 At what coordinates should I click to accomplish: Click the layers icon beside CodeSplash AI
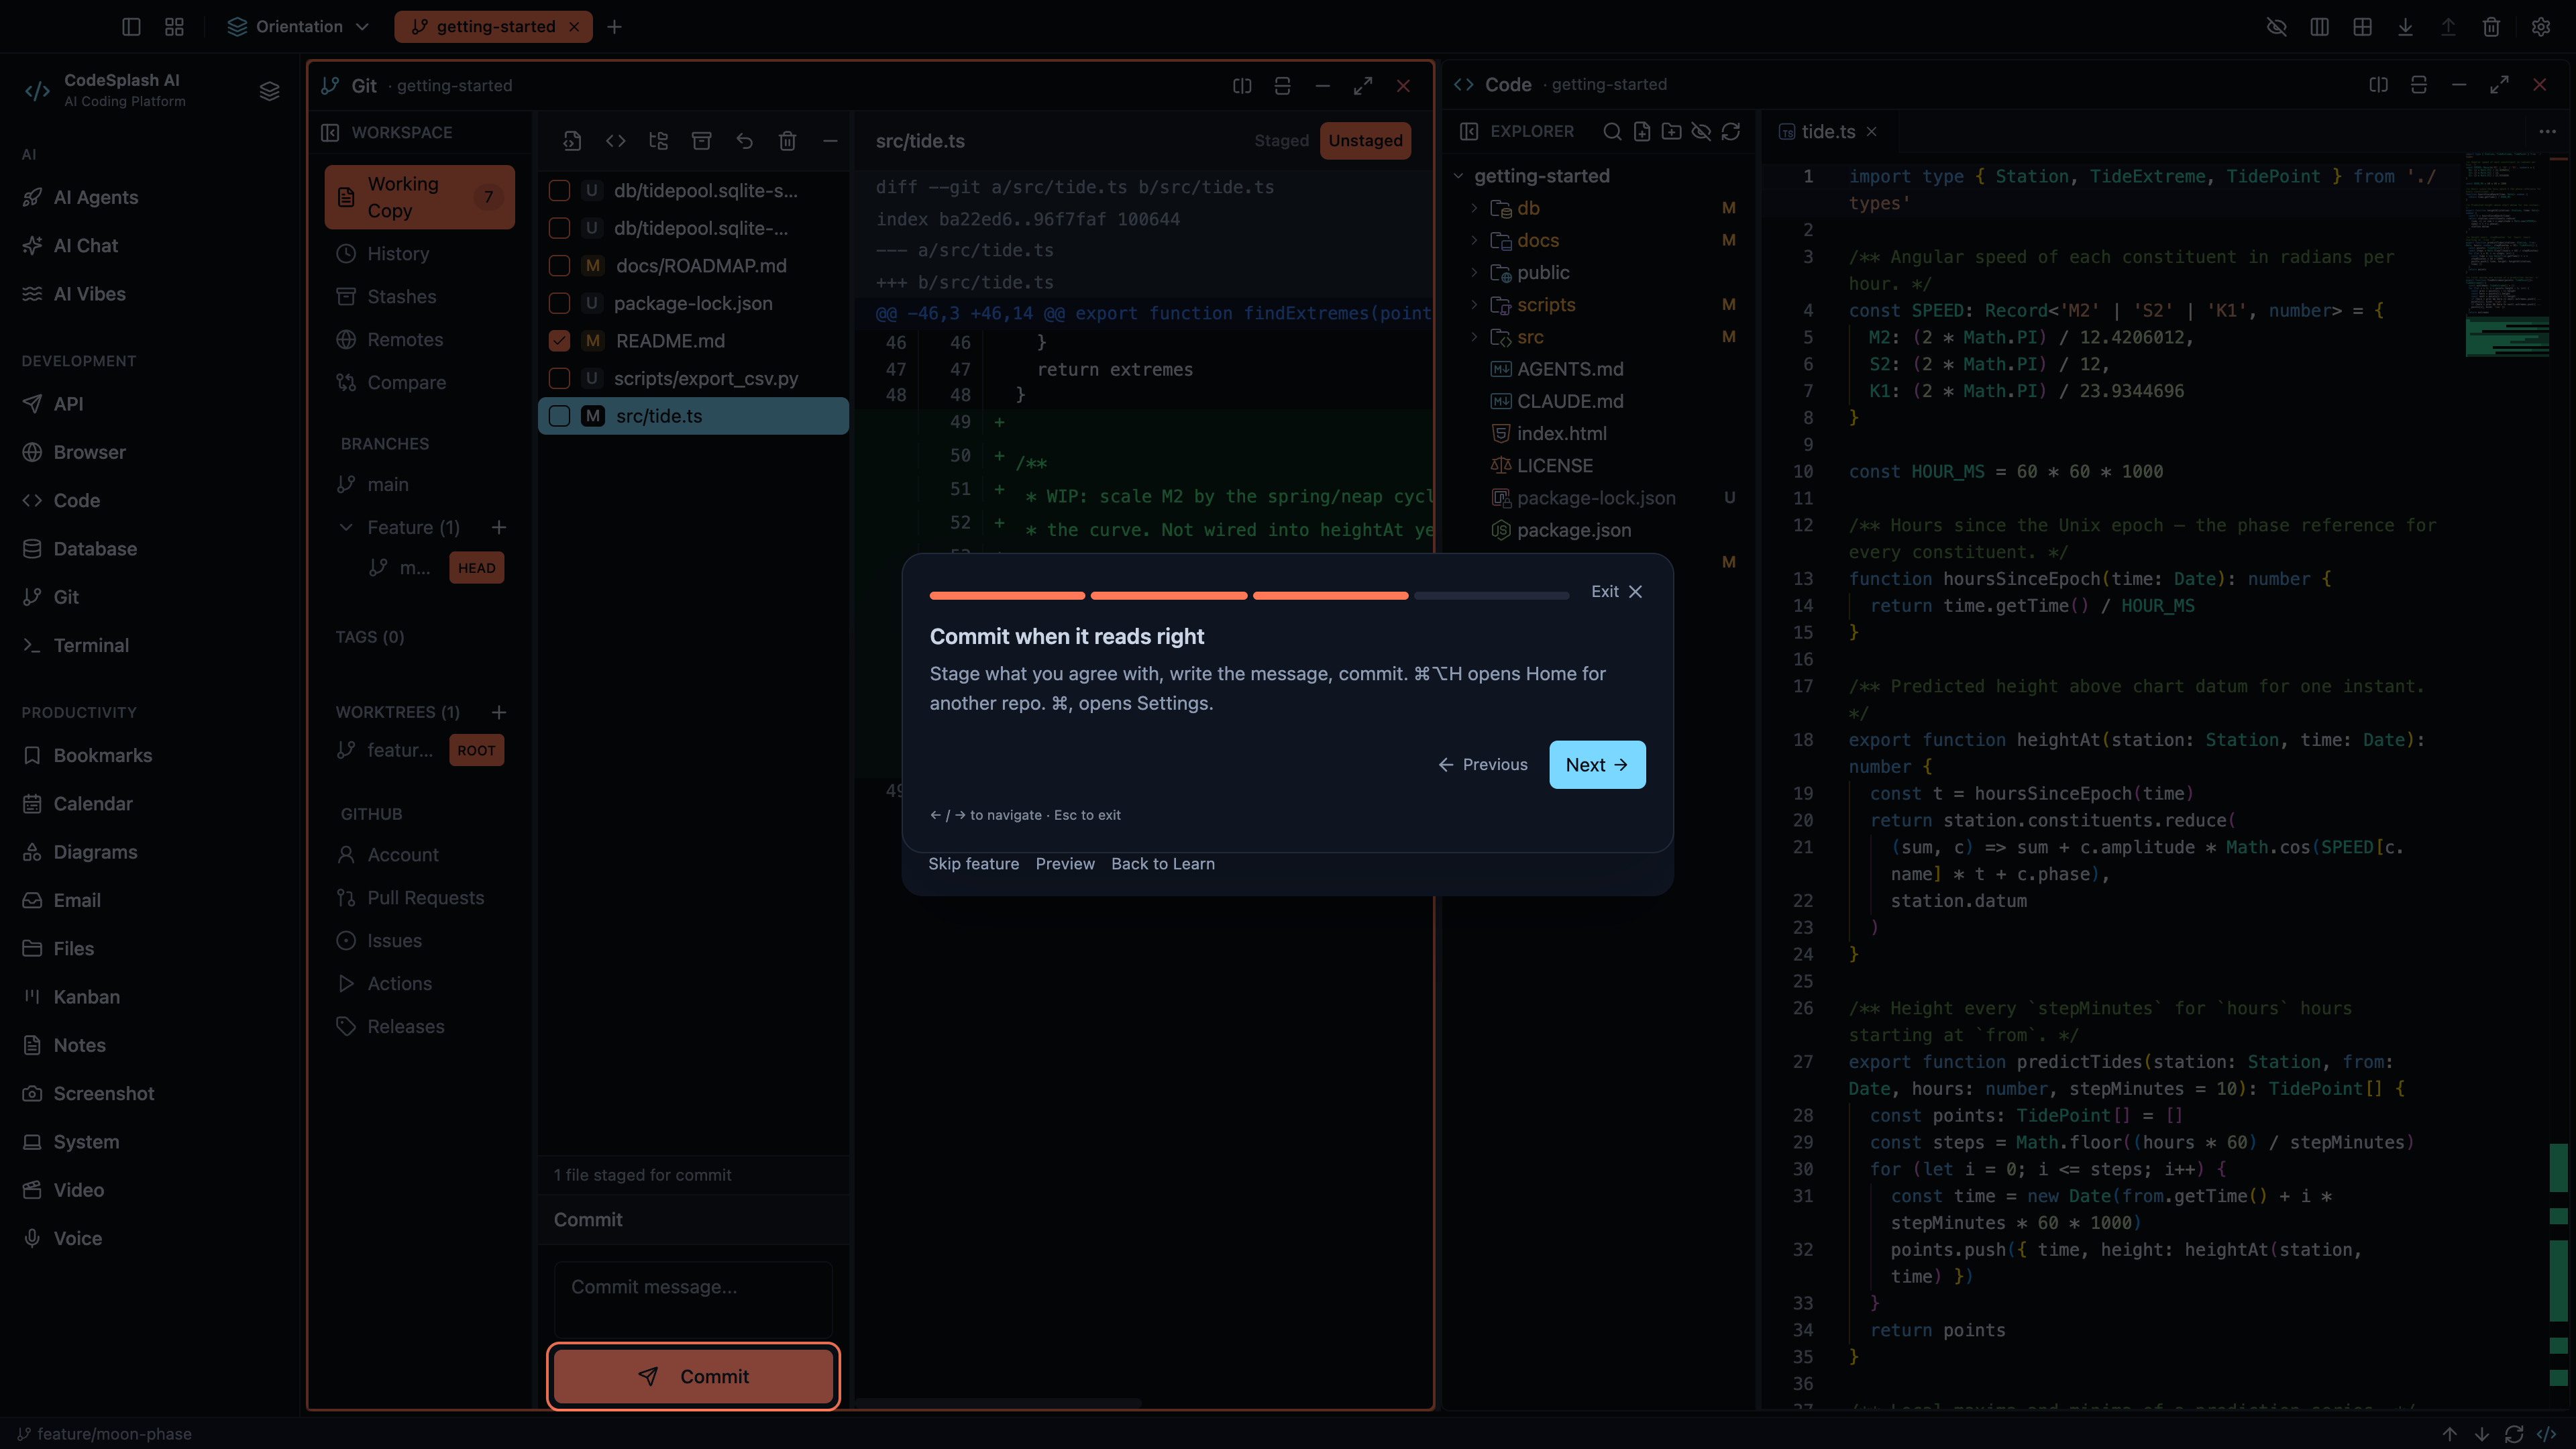[x=269, y=91]
